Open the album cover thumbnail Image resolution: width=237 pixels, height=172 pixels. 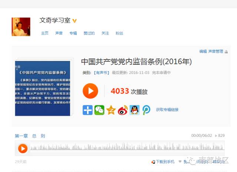coord(43,88)
